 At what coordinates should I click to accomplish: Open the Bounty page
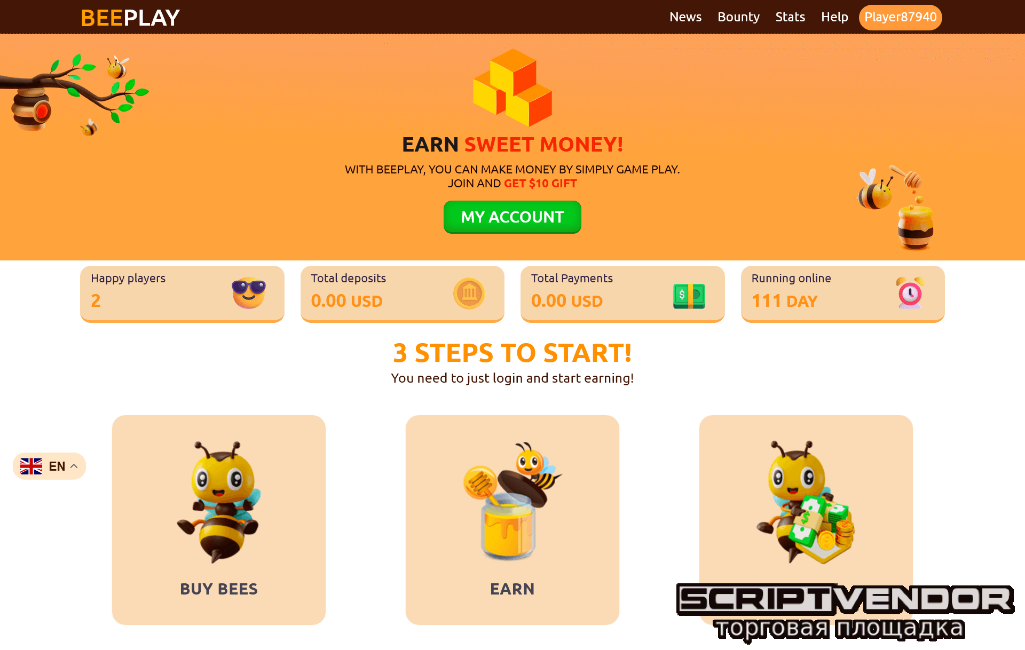pyautogui.click(x=738, y=17)
